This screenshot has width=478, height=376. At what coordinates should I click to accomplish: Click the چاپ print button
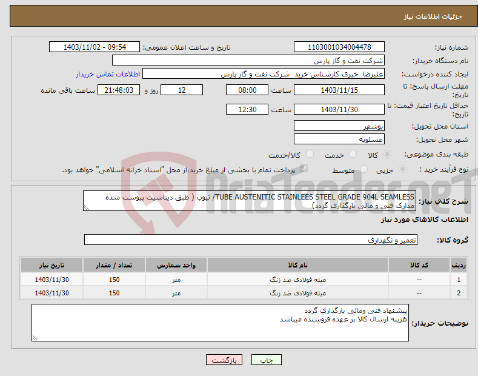267,360
